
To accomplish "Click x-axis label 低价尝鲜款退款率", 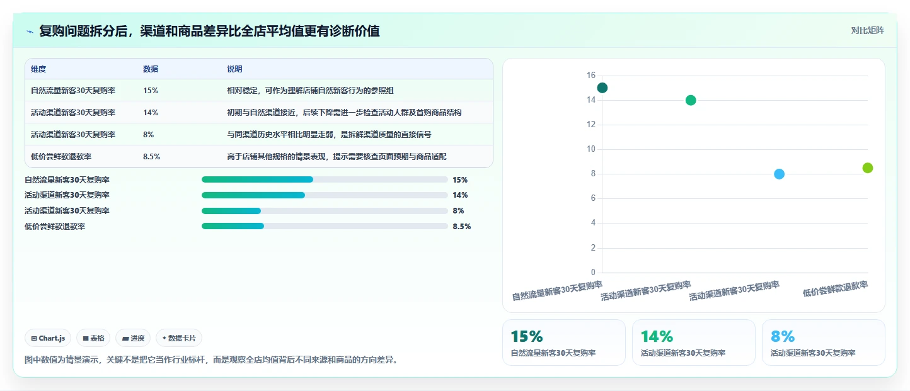I will [x=835, y=289].
